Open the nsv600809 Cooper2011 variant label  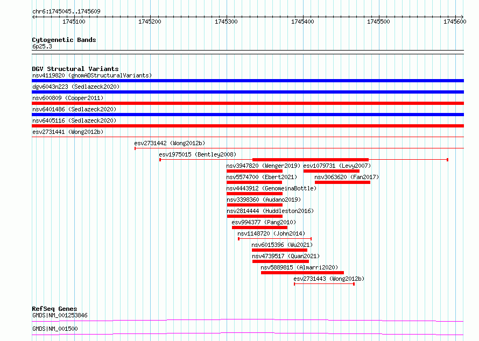[x=68, y=98]
